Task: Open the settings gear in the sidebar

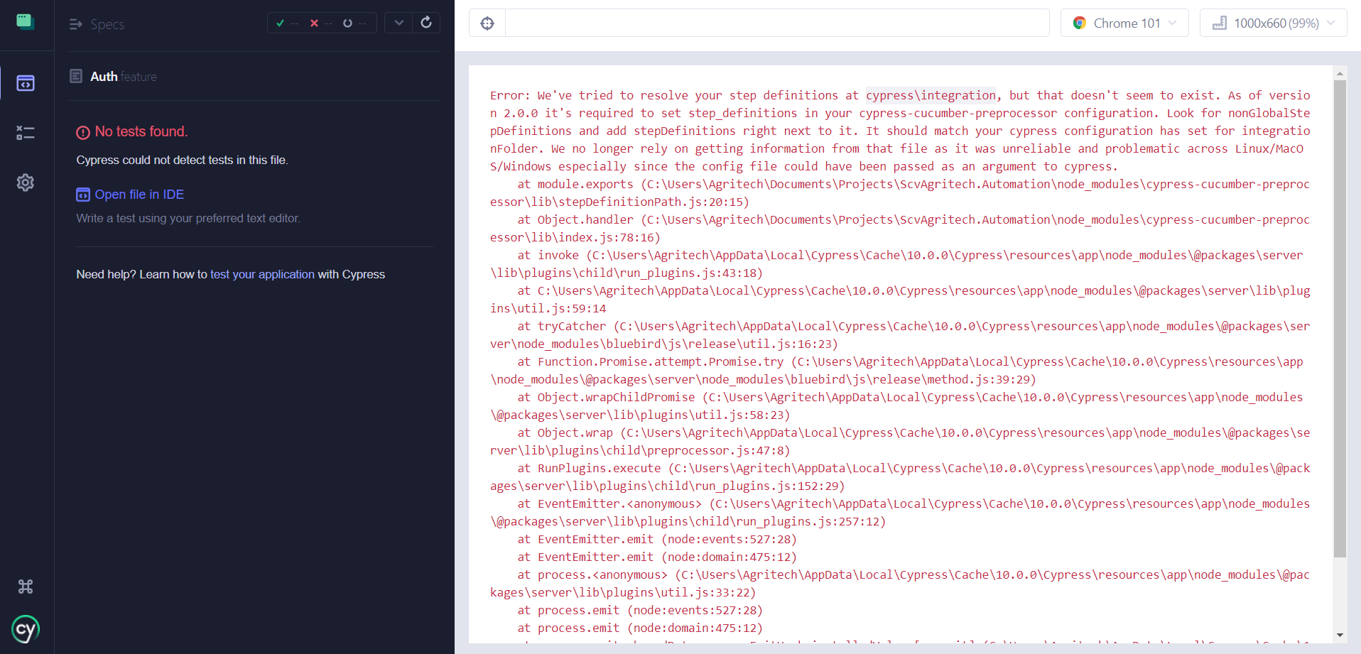Action: point(26,182)
